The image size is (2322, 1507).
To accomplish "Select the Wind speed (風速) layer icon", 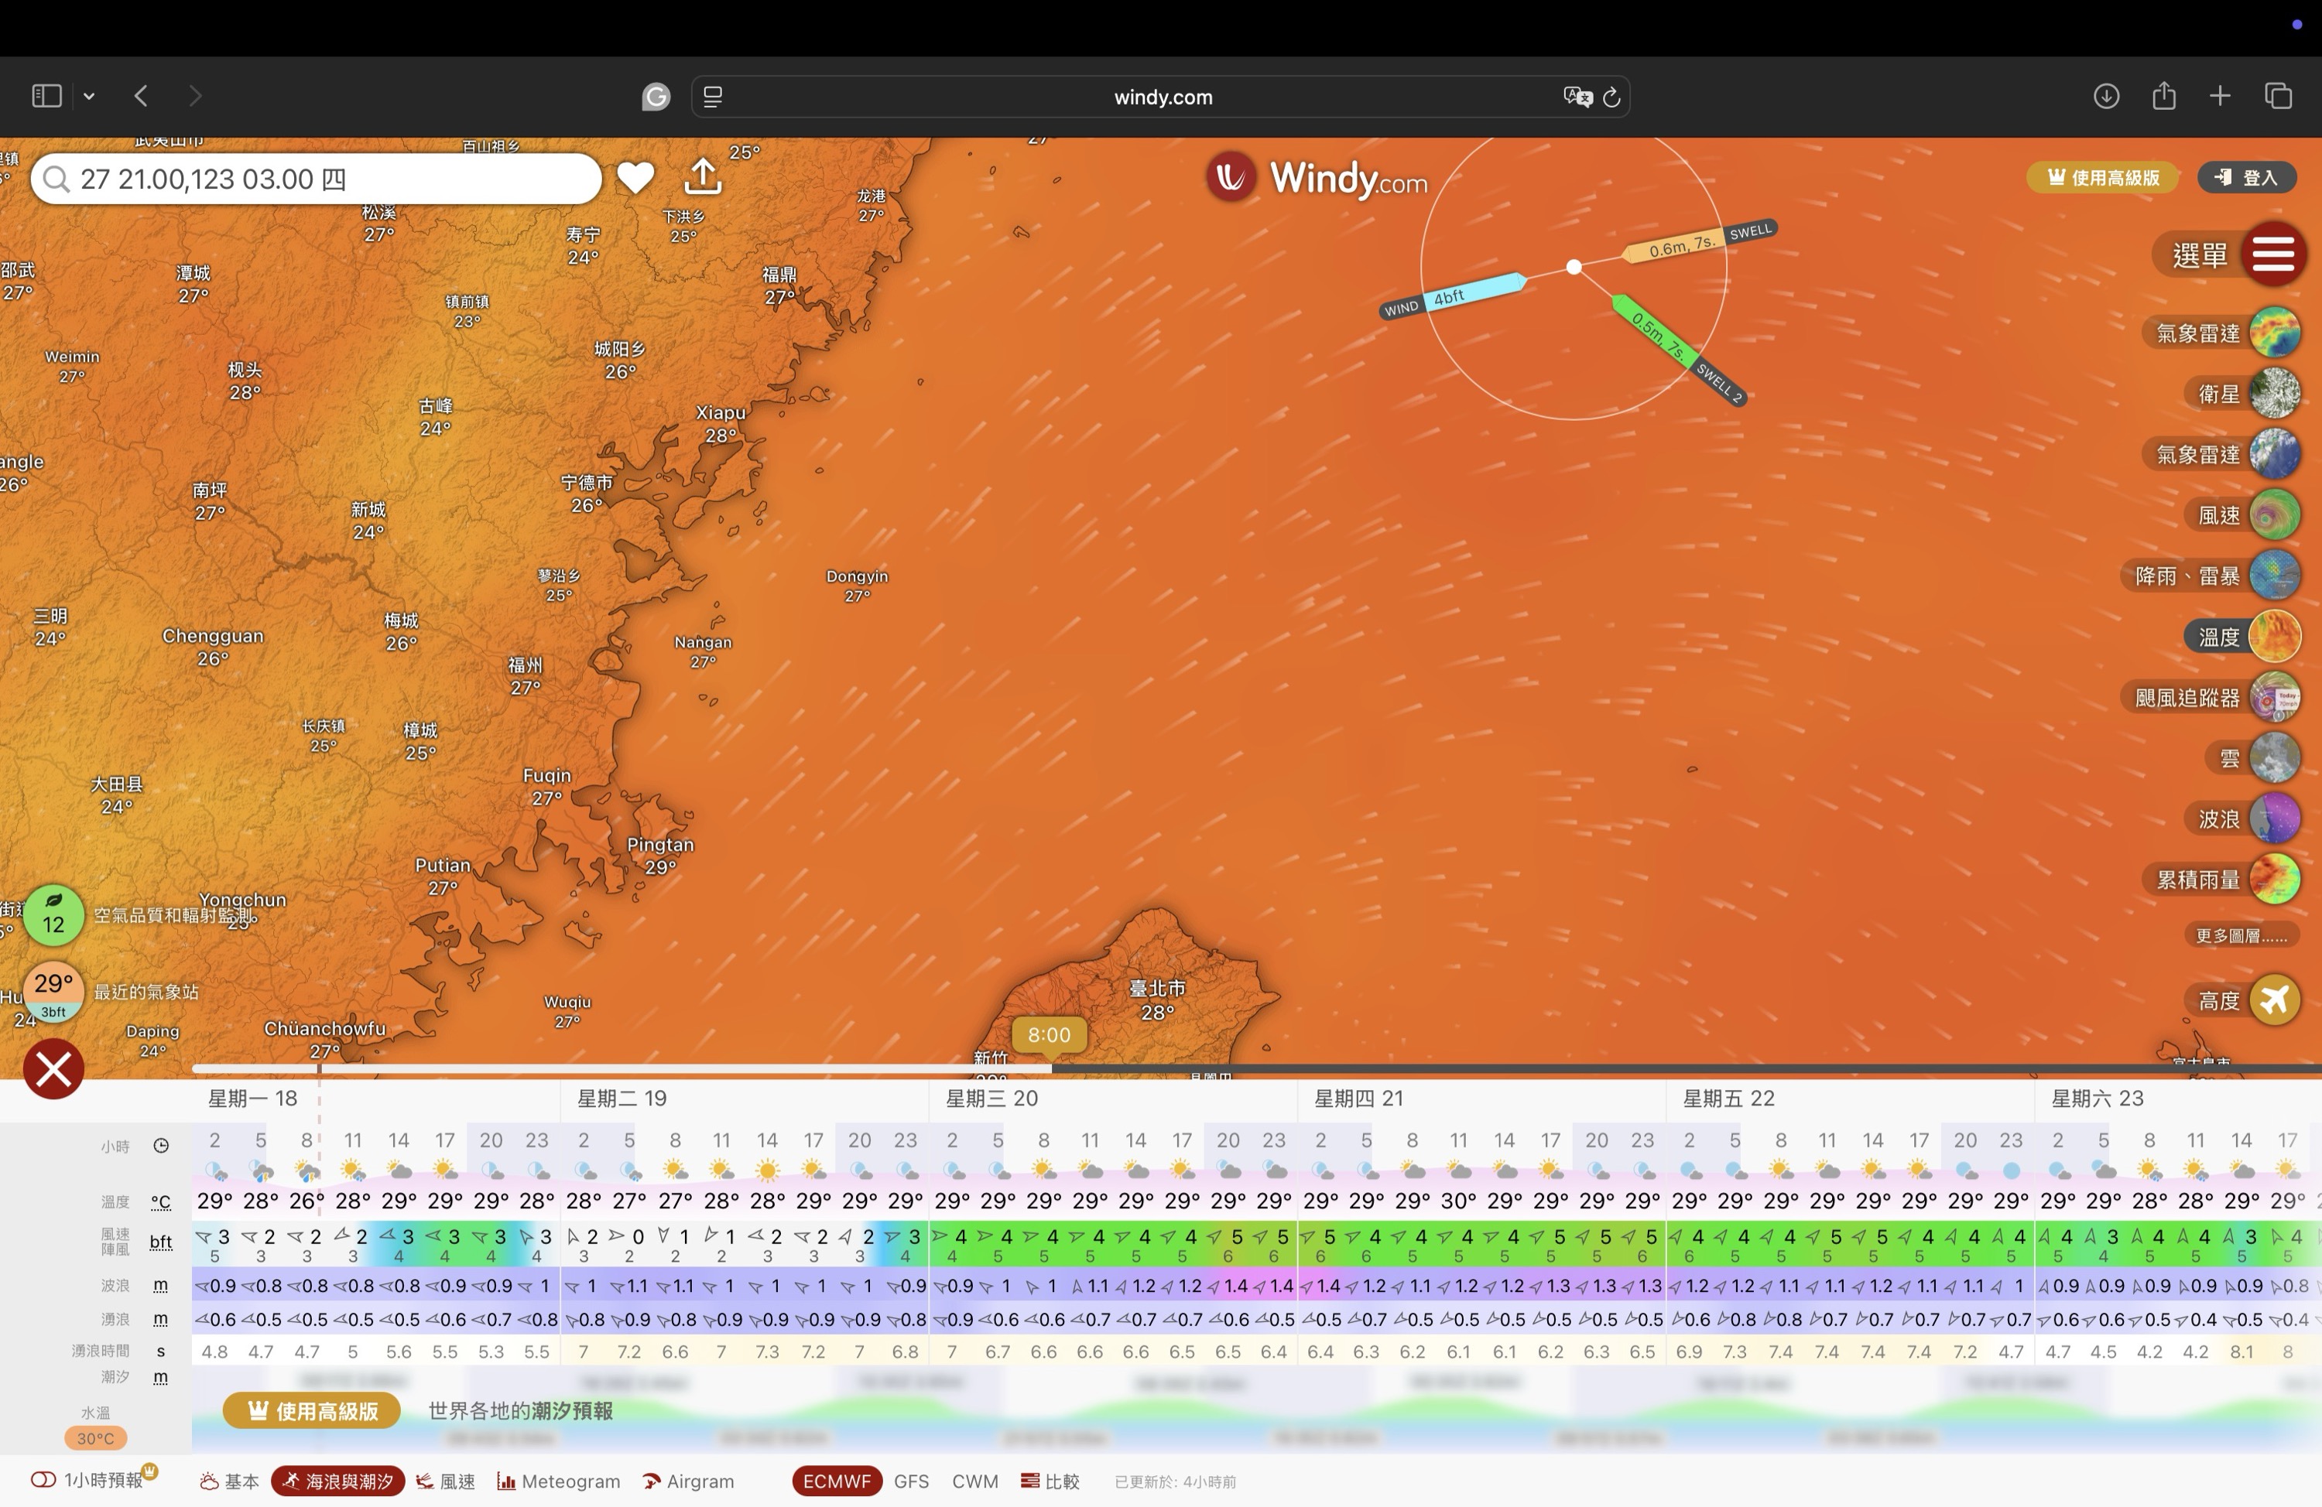I will tap(2274, 515).
